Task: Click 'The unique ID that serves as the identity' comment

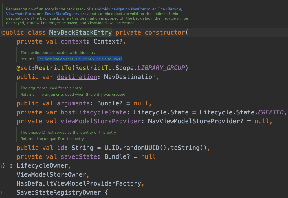Action: (x=68, y=132)
